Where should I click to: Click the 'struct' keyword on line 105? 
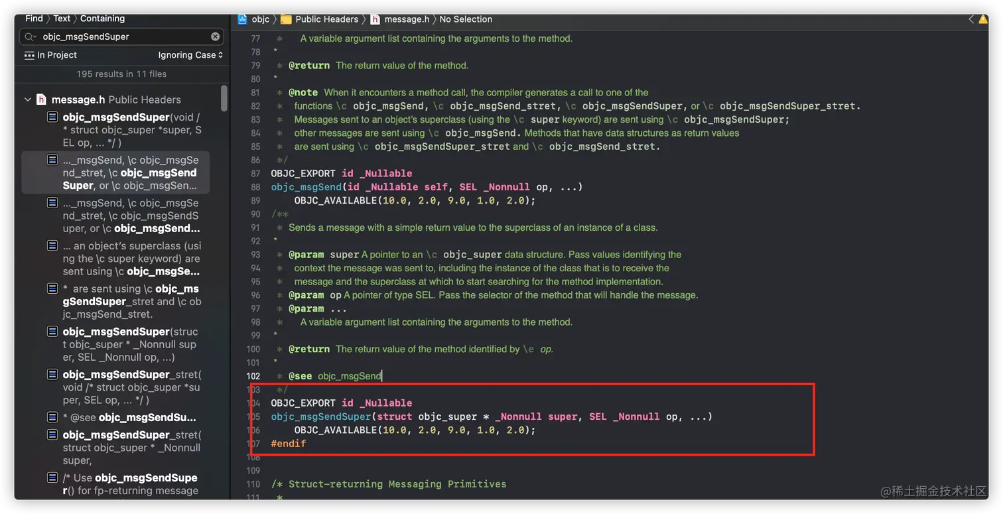pos(395,417)
